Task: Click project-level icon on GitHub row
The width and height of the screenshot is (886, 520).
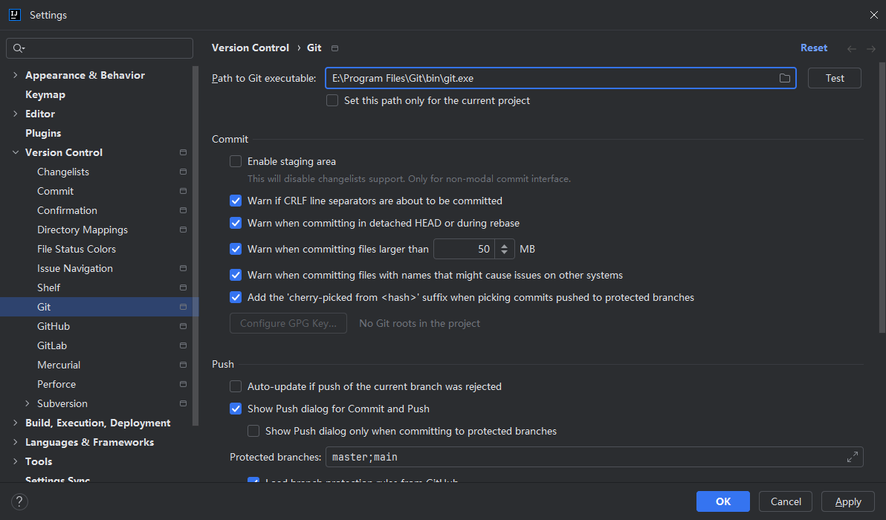Action: click(x=183, y=326)
